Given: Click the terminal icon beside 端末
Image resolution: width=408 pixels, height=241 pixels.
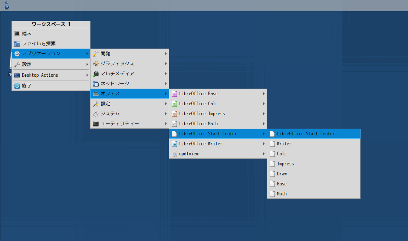Looking at the screenshot, I should coord(17,33).
